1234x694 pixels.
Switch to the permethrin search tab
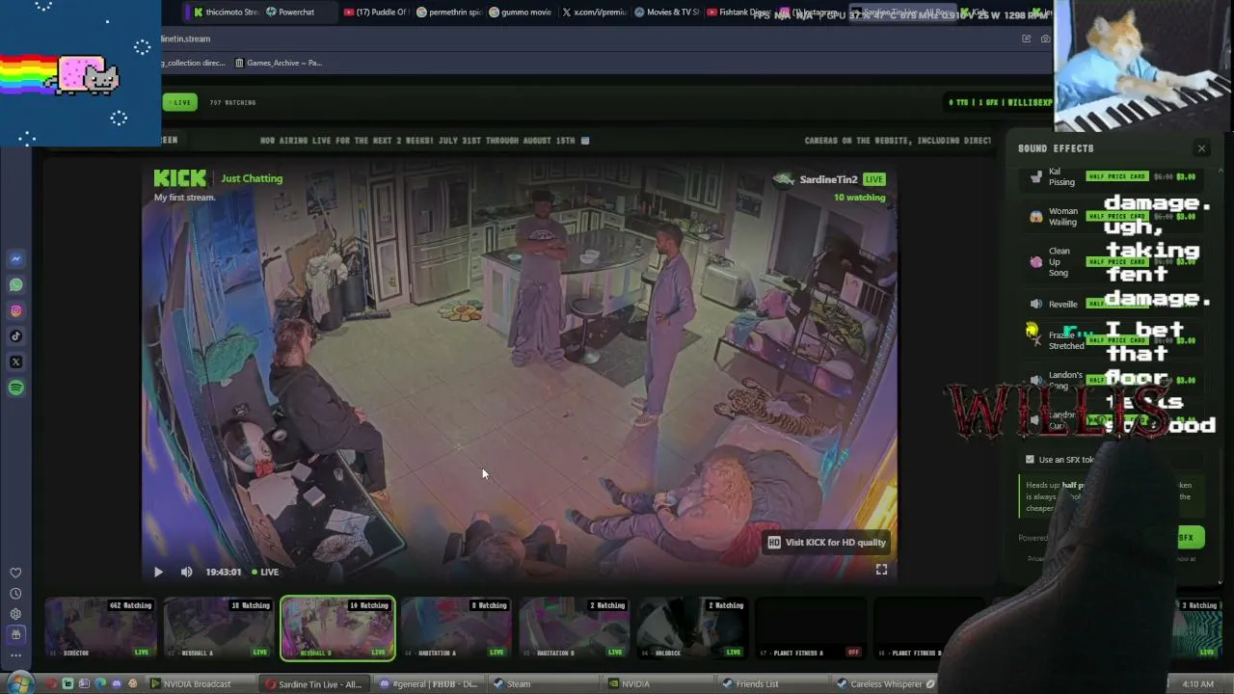coord(449,13)
